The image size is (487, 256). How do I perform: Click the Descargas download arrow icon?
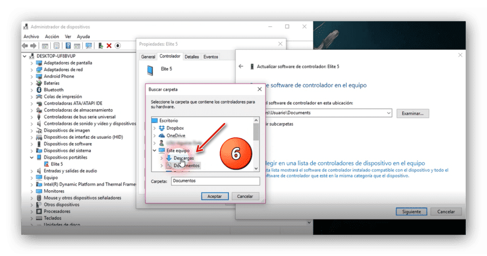(169, 158)
